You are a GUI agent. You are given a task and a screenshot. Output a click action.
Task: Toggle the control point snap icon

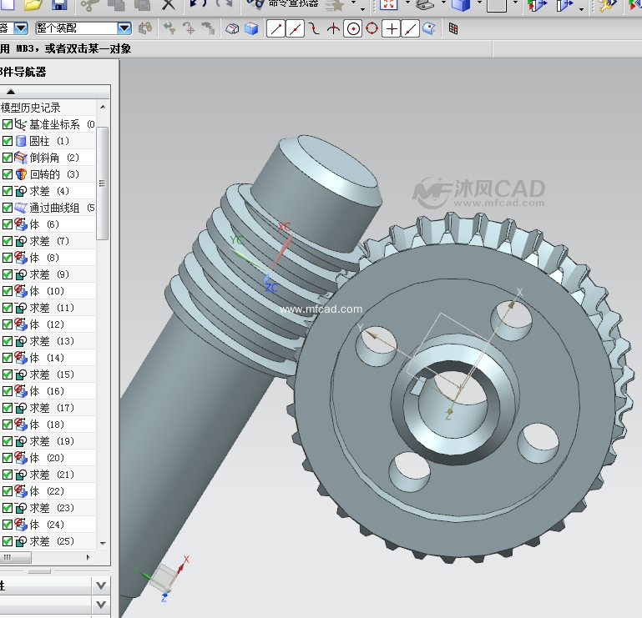314,28
